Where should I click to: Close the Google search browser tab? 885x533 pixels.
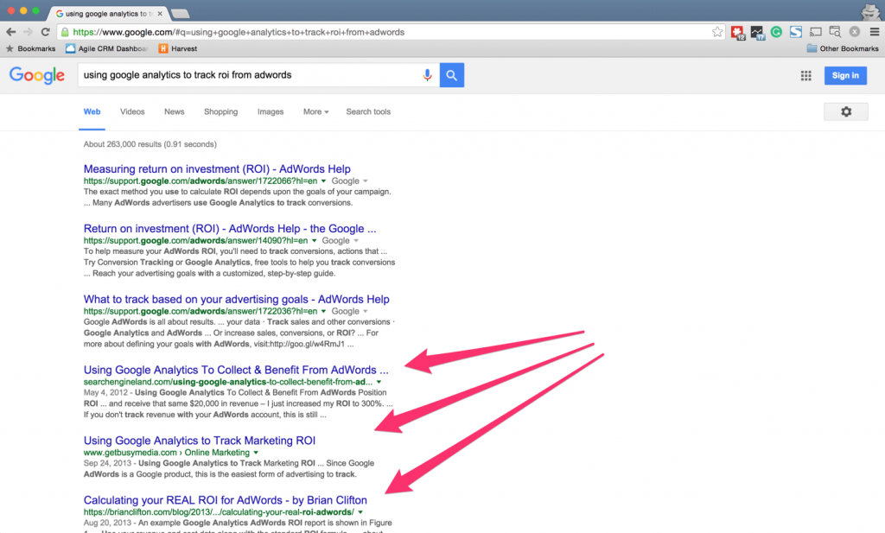[x=160, y=14]
